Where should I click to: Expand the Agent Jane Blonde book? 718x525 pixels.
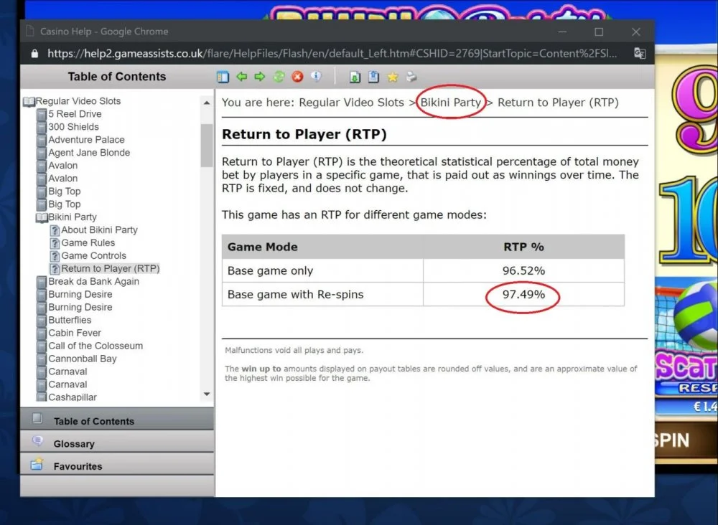[x=42, y=153]
